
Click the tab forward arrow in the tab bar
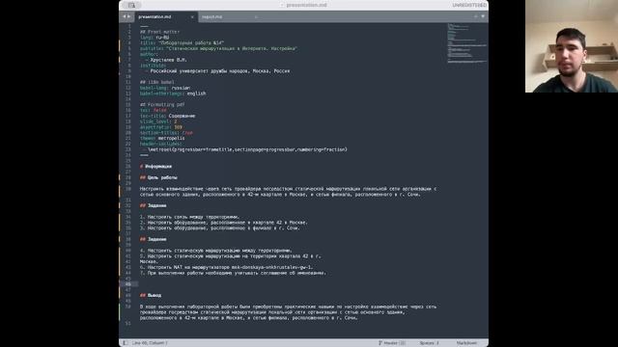(128, 16)
